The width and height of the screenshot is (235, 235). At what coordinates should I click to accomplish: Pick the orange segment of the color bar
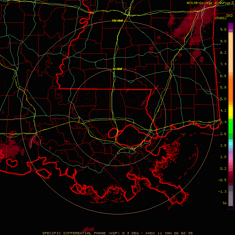tap(231, 90)
